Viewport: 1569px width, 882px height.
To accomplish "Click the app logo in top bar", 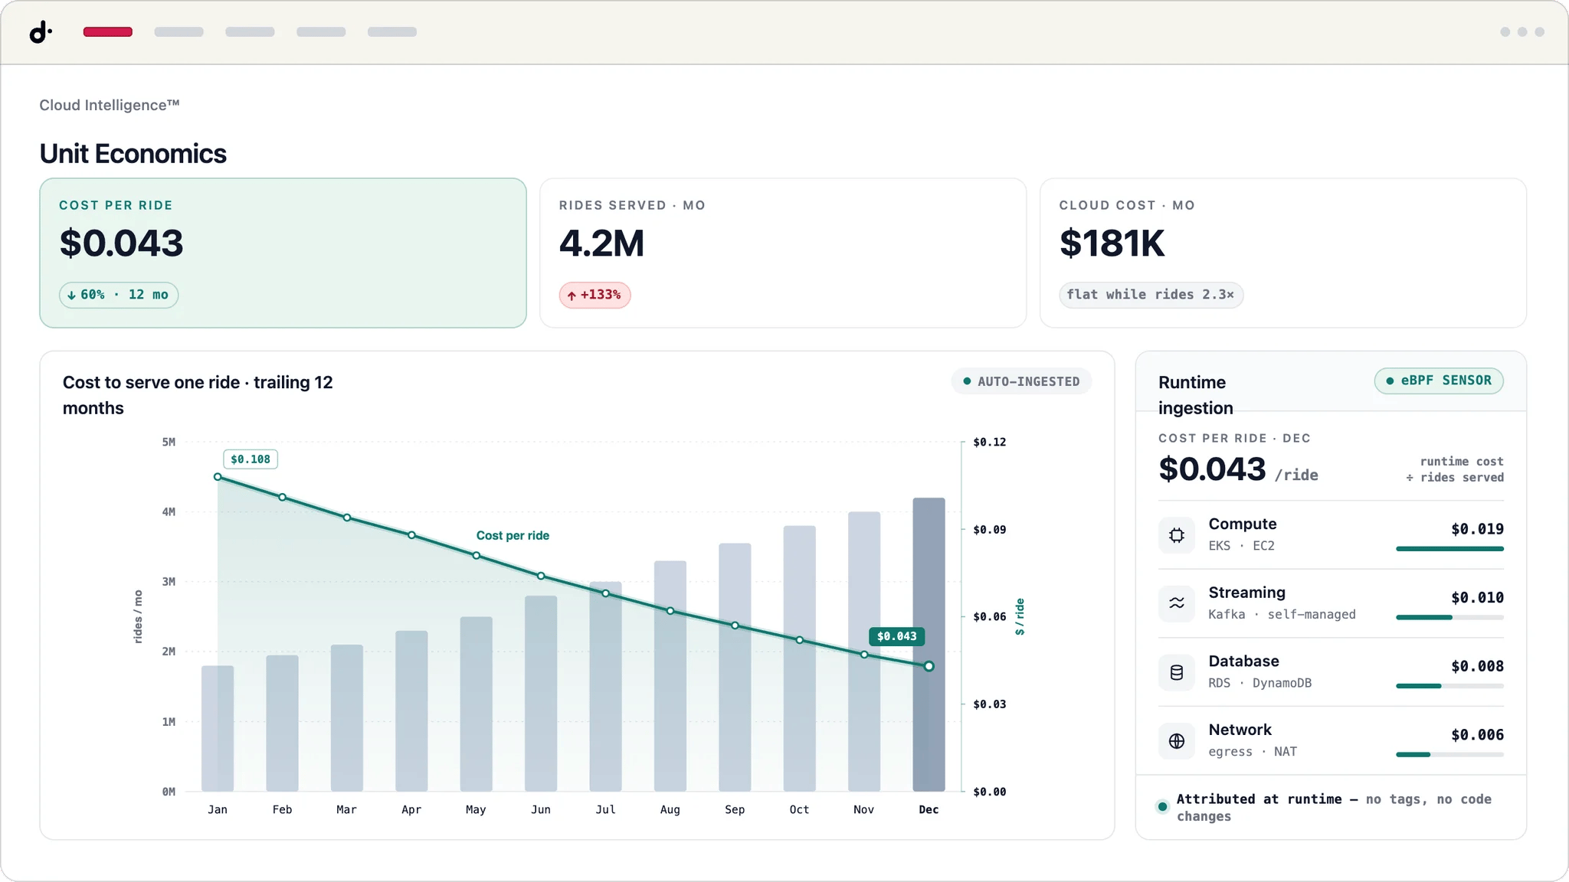I will pyautogui.click(x=41, y=32).
